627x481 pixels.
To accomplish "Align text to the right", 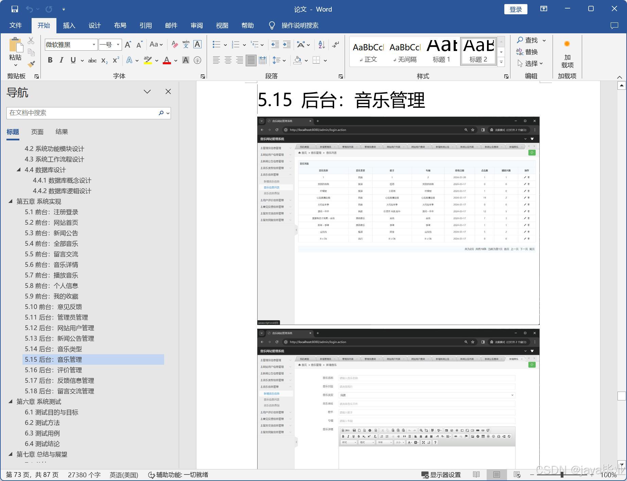I will [x=240, y=61].
